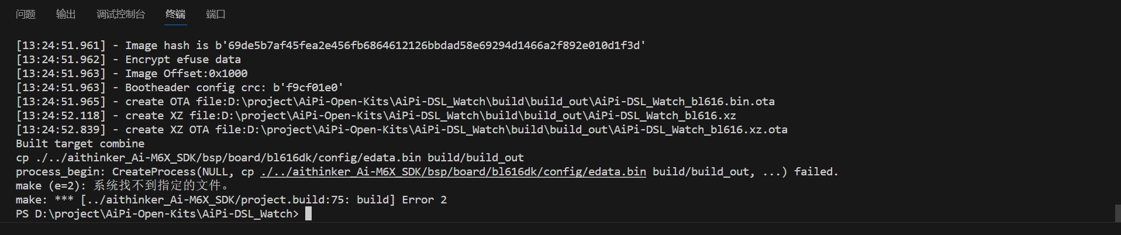Open the underlined edata.bin path link
The height and width of the screenshot is (235, 1121).
(453, 172)
